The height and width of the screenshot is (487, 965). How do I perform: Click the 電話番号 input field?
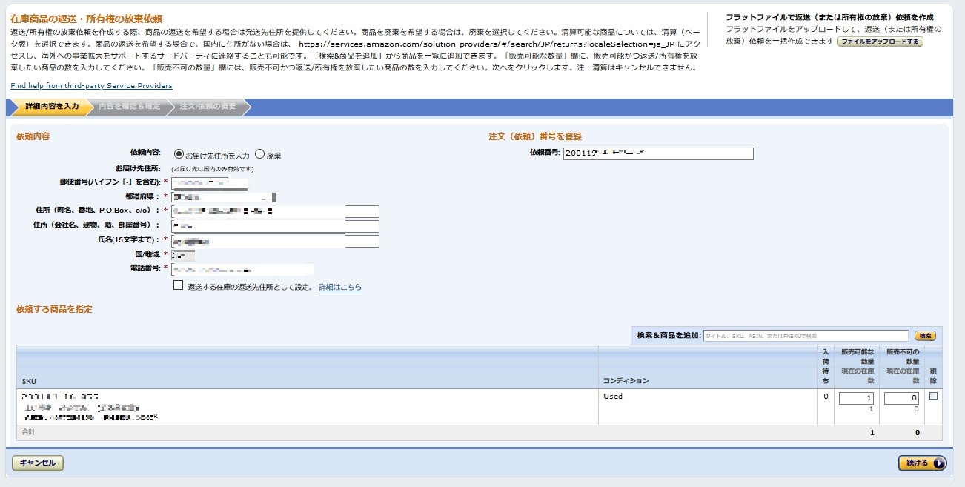(x=242, y=269)
